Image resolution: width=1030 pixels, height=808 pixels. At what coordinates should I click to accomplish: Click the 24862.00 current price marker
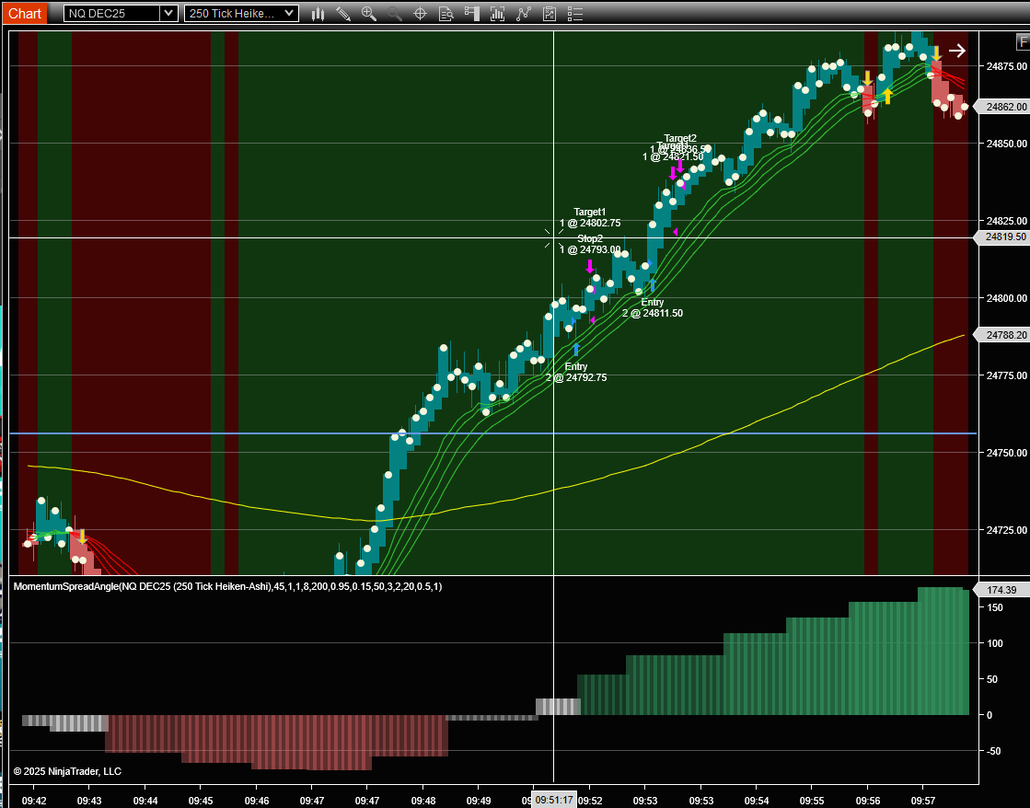(x=1005, y=107)
